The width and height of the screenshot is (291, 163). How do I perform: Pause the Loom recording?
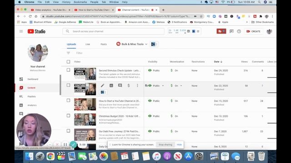coord(65,144)
